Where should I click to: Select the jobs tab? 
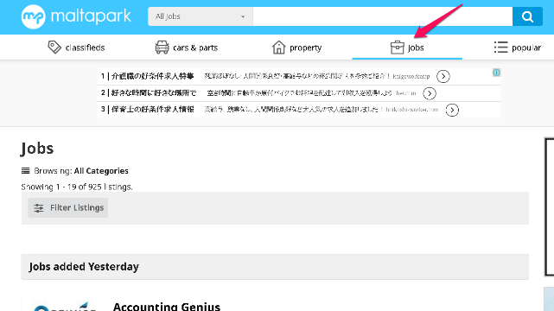407,48
